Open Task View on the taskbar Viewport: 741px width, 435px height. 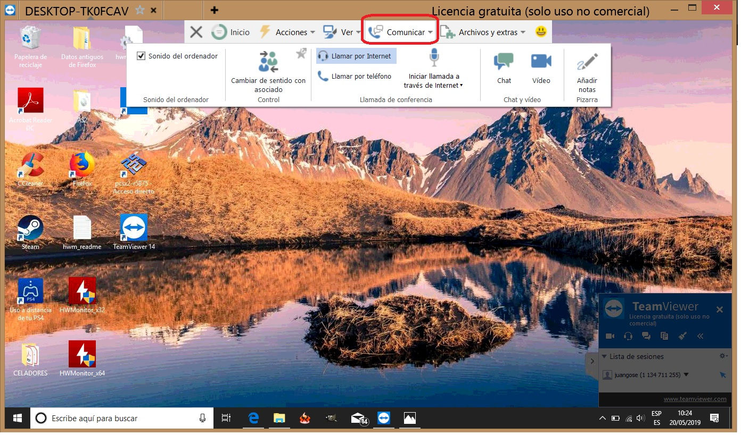[x=226, y=419]
